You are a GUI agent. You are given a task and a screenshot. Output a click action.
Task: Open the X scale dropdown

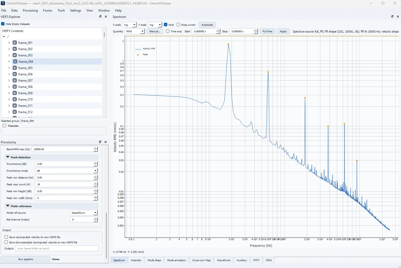129,25
